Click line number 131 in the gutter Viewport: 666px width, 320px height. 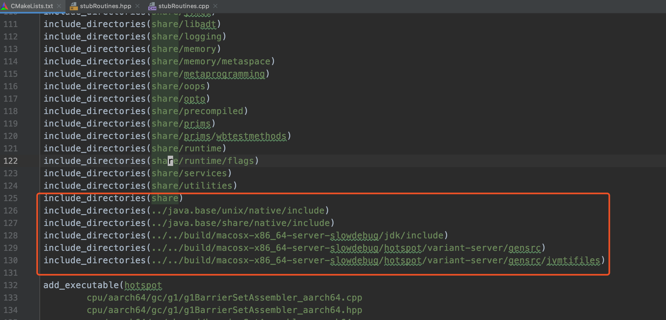pos(11,273)
